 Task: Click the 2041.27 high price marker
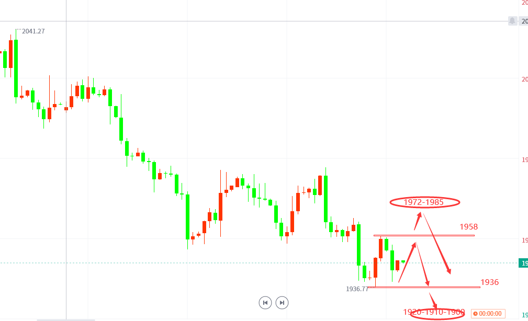pyautogui.click(x=33, y=31)
